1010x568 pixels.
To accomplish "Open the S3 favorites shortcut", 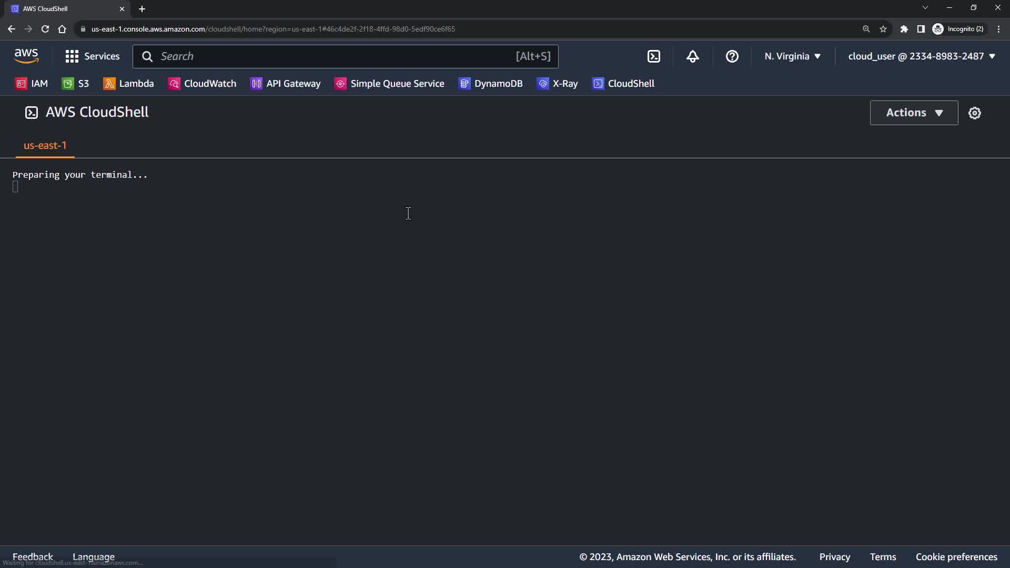I will (76, 84).
